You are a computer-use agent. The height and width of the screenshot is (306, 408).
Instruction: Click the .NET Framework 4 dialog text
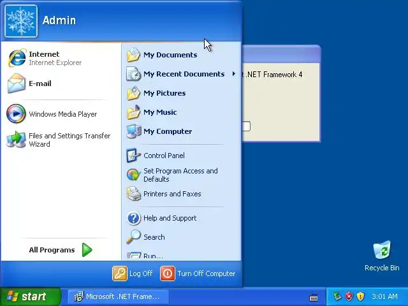272,75
